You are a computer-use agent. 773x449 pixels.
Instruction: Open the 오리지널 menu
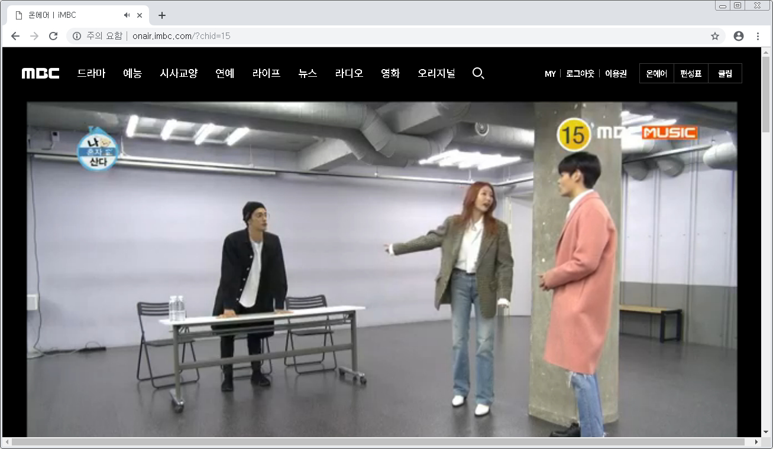[x=436, y=73]
